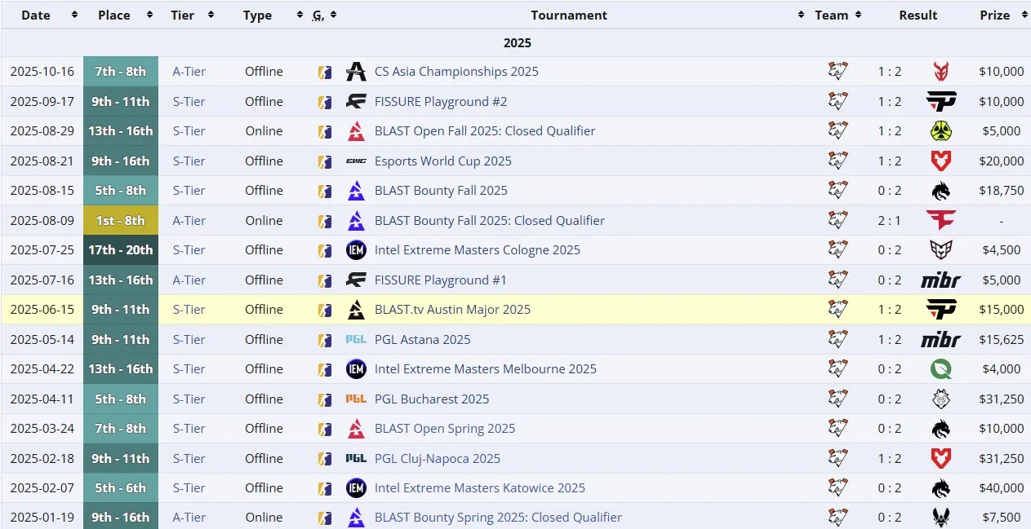Click team logo in PGL Cluj-Napoca row
The width and height of the screenshot is (1031, 529).
pyautogui.click(x=838, y=458)
